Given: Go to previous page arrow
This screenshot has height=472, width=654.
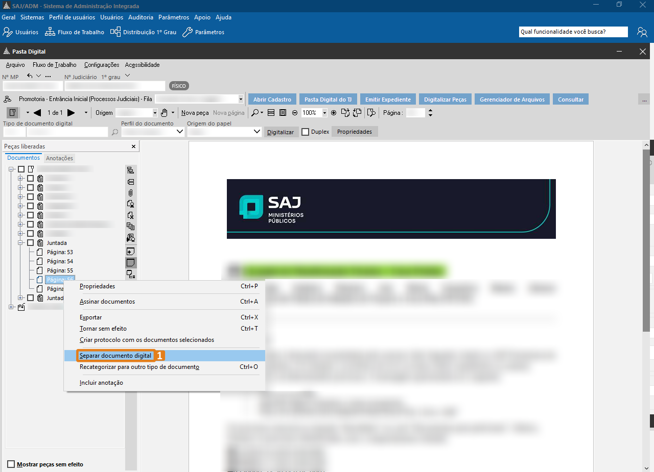Looking at the screenshot, I should pyautogui.click(x=37, y=113).
